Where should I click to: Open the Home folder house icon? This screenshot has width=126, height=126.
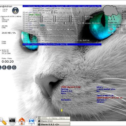pyautogui.click(x=22, y=121)
